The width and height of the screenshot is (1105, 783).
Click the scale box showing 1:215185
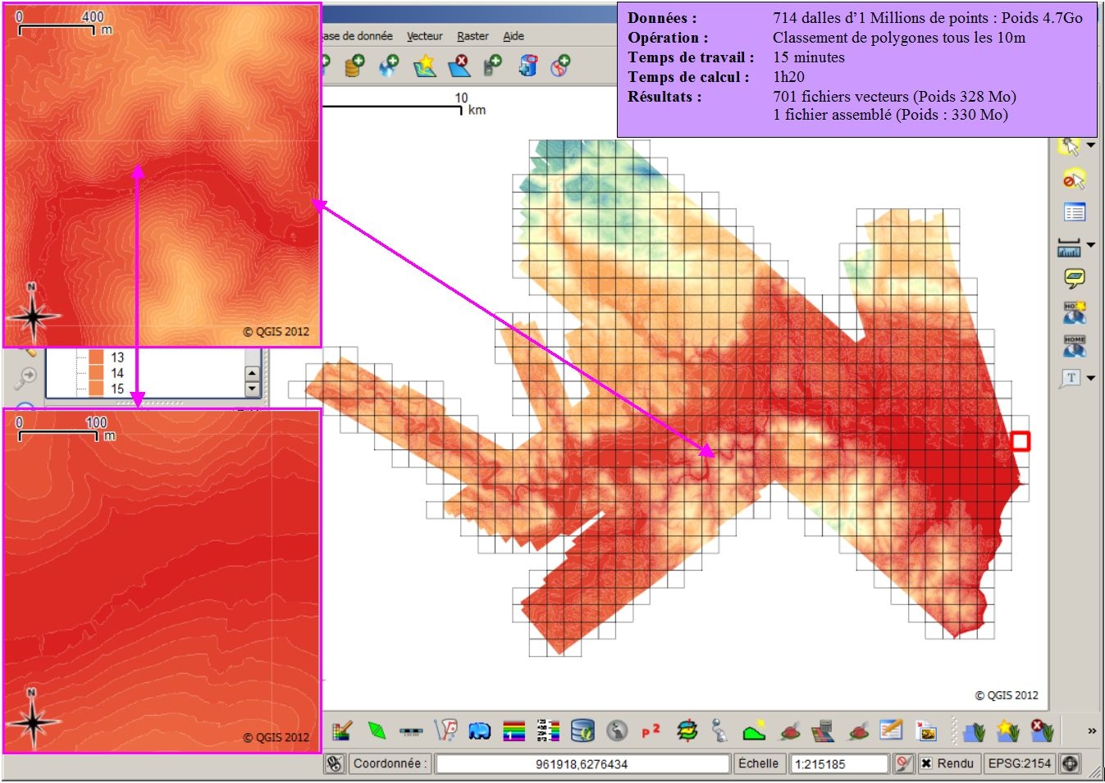point(839,764)
